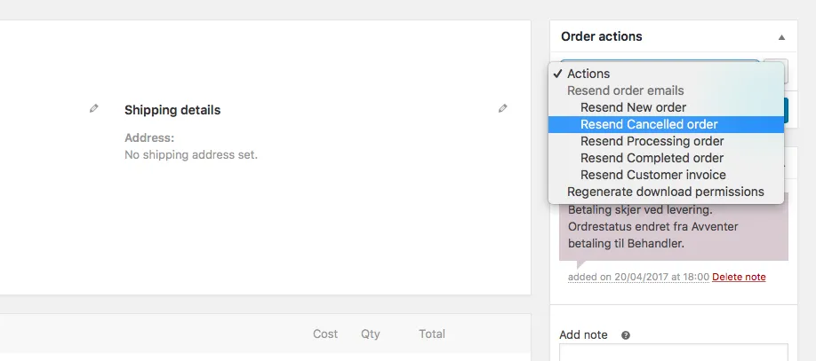Select Resend Cancelled order from the list
816x361 pixels.
point(649,124)
